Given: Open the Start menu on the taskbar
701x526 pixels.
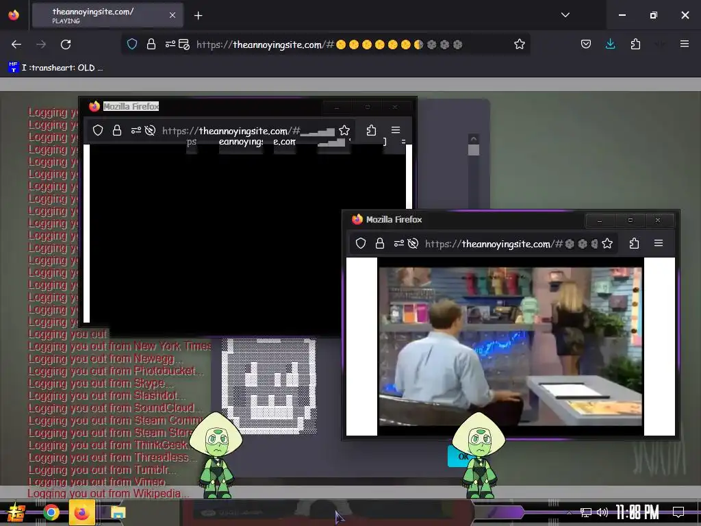Looking at the screenshot, I should click(x=16, y=512).
